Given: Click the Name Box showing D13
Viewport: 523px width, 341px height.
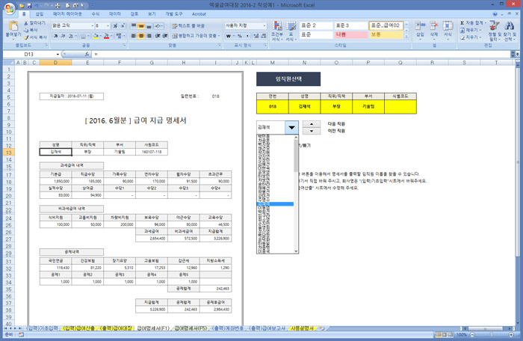Looking at the screenshot, I should tap(31, 54).
